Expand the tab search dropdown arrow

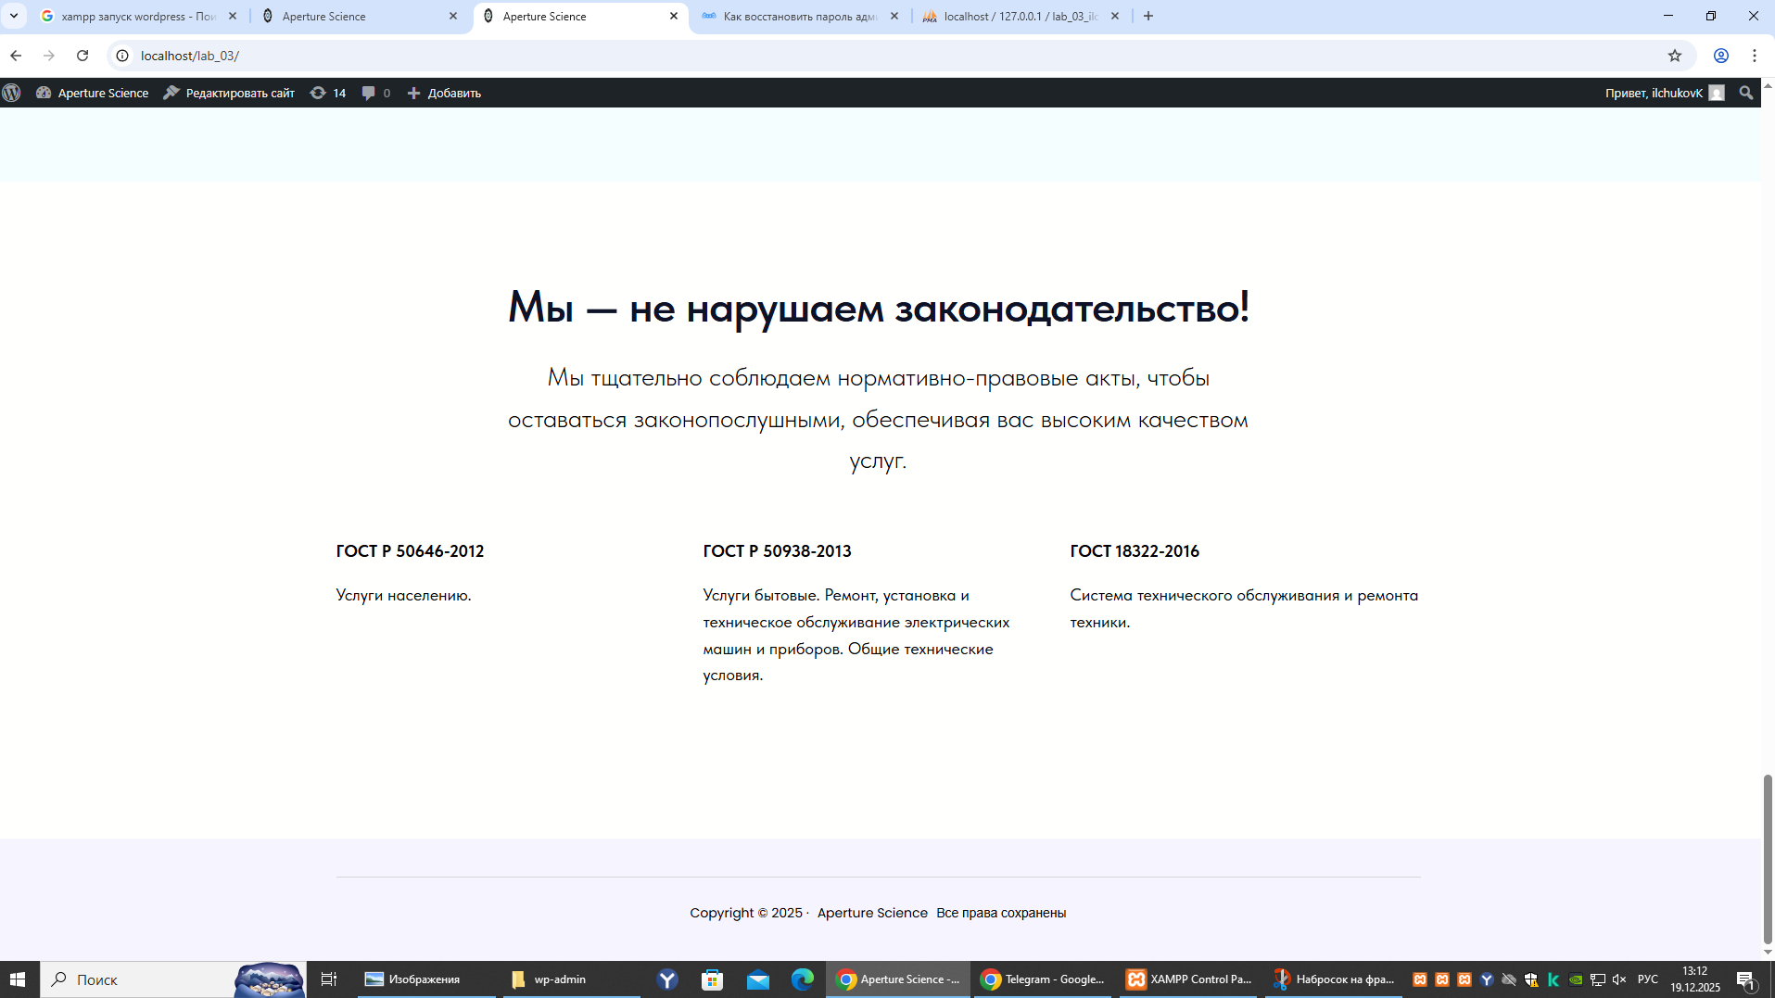click(14, 16)
